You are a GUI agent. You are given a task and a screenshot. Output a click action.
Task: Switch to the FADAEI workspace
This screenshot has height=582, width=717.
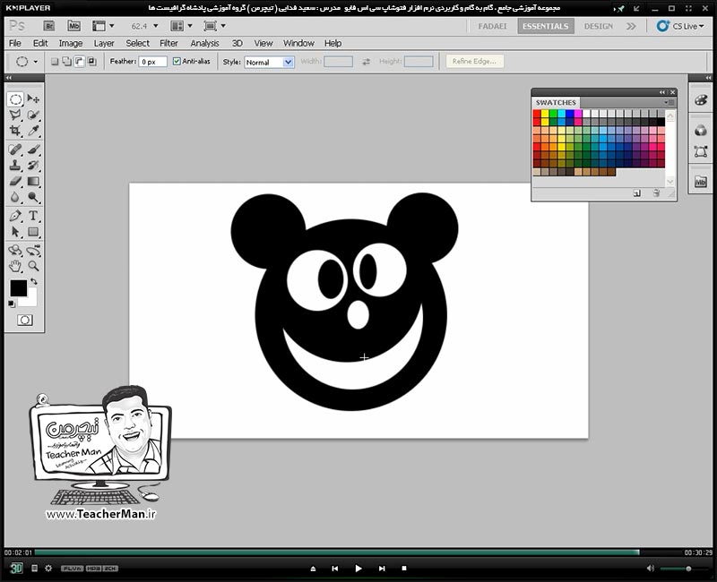coord(492,26)
